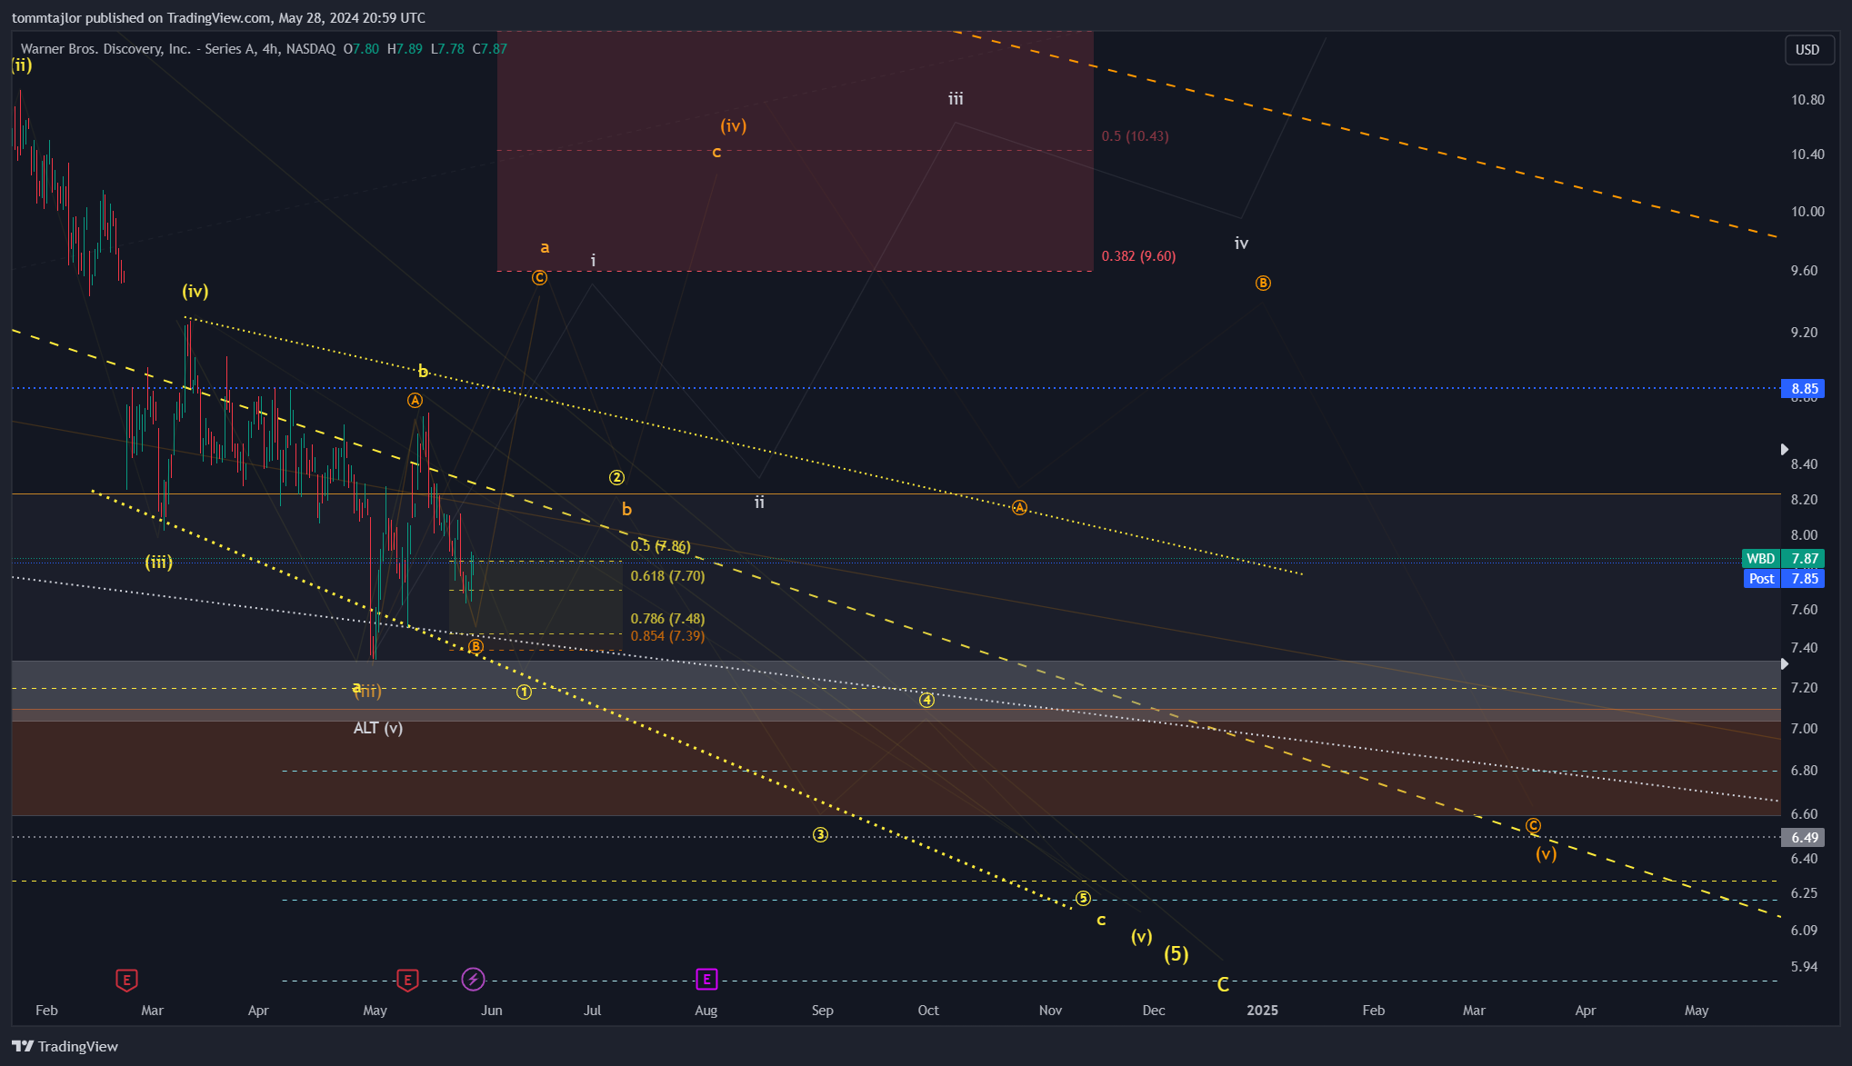This screenshot has width=1852, height=1066.
Task: Click the circled 4 wave marker
Action: (x=926, y=700)
